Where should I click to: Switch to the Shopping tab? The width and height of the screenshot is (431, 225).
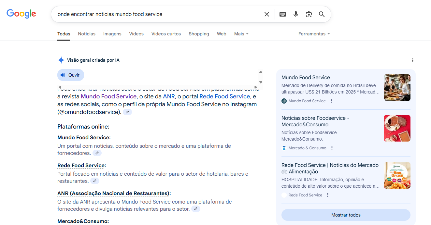point(199,34)
